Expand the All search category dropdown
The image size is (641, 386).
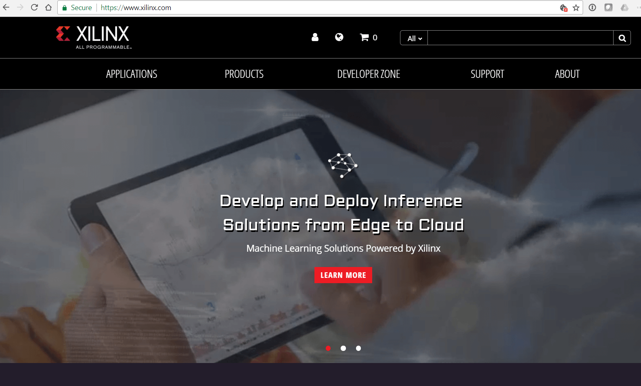414,38
